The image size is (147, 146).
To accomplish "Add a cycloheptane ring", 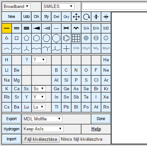I will [x=46, y=38].
